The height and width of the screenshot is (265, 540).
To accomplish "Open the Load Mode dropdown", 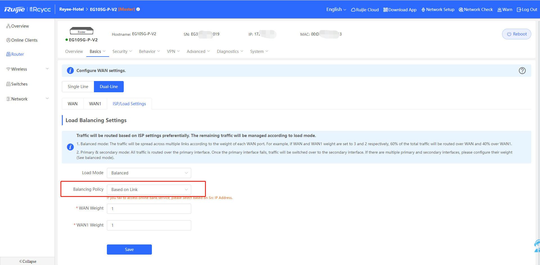I will pos(149,173).
